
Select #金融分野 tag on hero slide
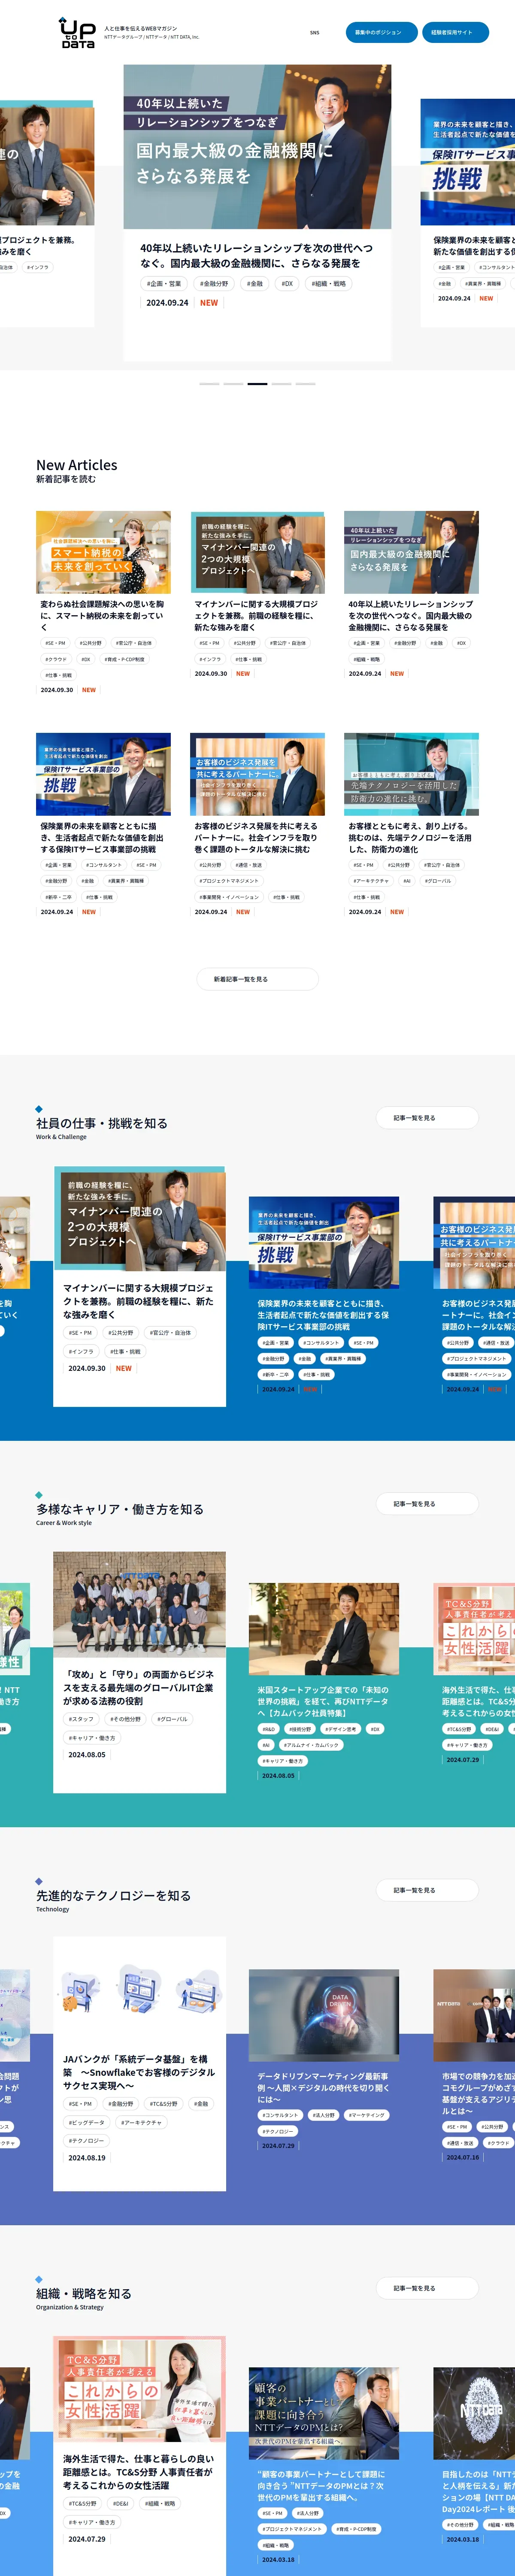214,284
